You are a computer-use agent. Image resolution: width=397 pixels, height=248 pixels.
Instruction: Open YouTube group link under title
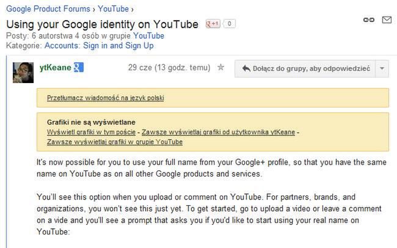click(x=148, y=35)
